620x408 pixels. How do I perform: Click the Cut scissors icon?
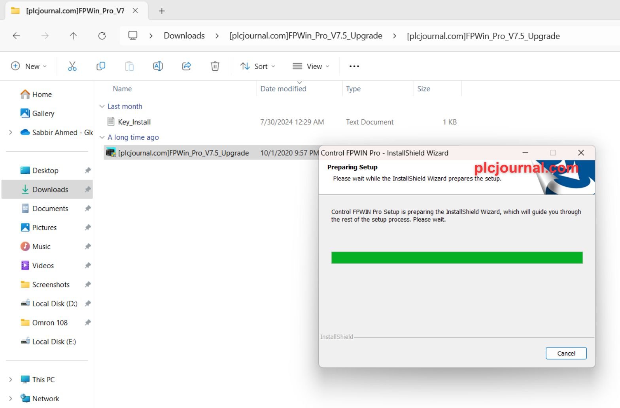[x=72, y=66]
